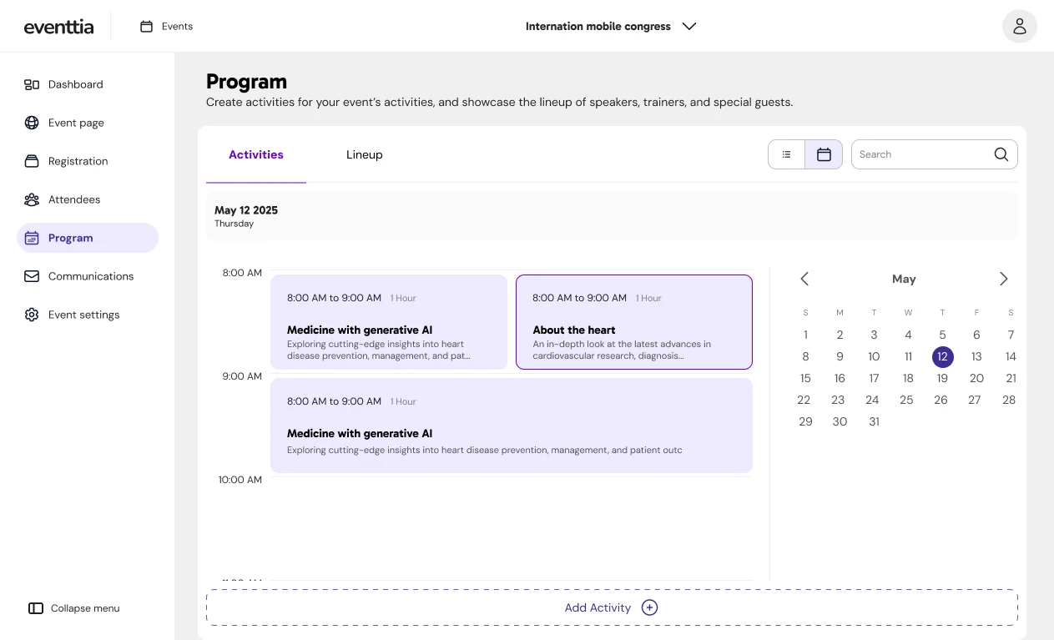Select May 9 in the calendar
This screenshot has height=640, width=1054.
(x=840, y=356)
